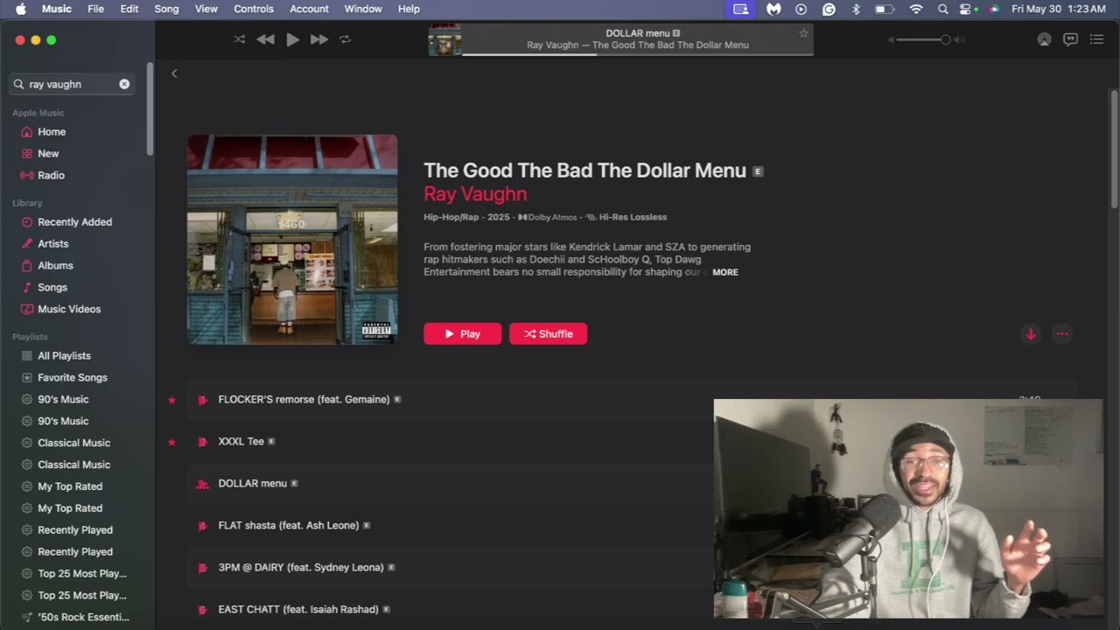1120x630 pixels.
Task: Open the New section
Action: [48, 153]
